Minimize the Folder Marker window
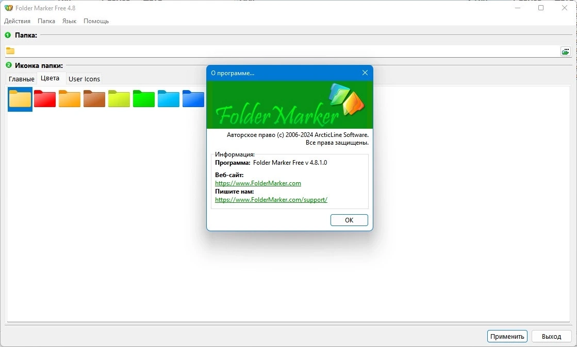Screen dimensions: 577x347 click(518, 8)
